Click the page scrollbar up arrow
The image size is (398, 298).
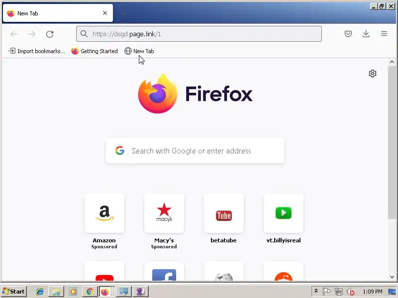pyautogui.click(x=392, y=62)
